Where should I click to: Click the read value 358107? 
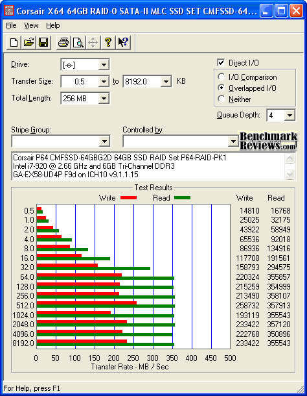[279, 296]
